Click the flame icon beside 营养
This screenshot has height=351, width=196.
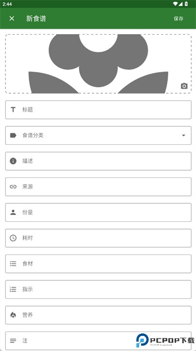13,315
